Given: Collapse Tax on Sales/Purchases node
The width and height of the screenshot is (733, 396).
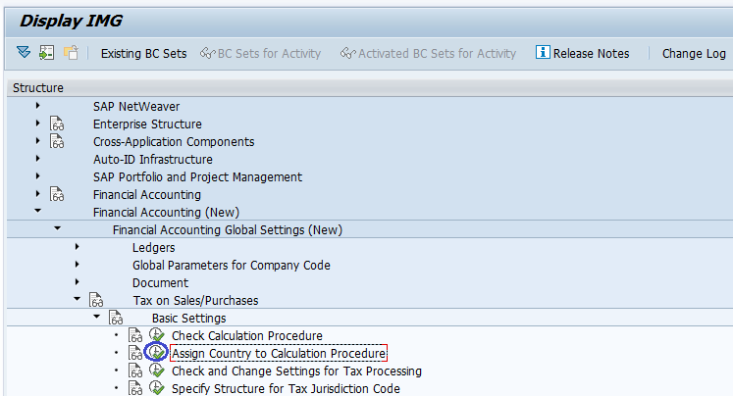Looking at the screenshot, I should click(x=78, y=299).
